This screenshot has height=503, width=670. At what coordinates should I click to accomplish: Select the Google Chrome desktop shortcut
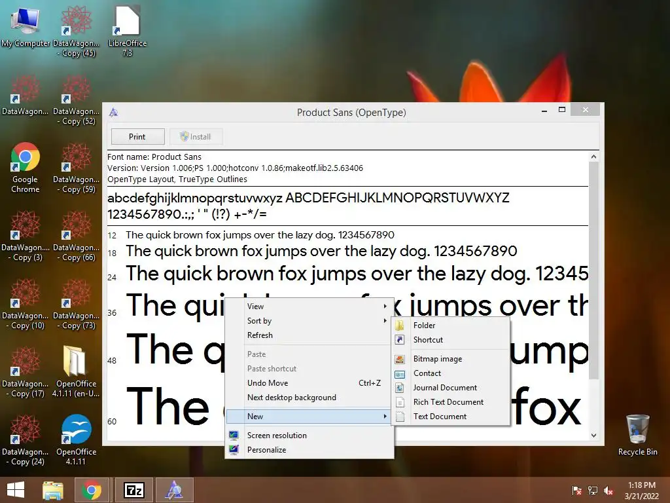pyautogui.click(x=26, y=167)
